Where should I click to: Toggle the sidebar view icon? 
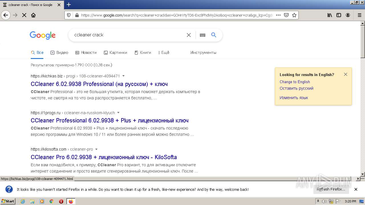pyautogui.click(x=339, y=15)
